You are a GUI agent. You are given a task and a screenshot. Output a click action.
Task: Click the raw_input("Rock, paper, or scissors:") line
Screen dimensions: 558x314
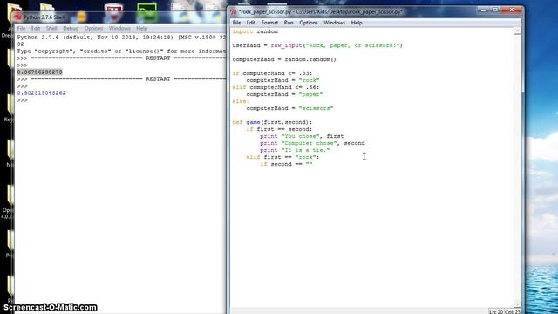pos(317,45)
